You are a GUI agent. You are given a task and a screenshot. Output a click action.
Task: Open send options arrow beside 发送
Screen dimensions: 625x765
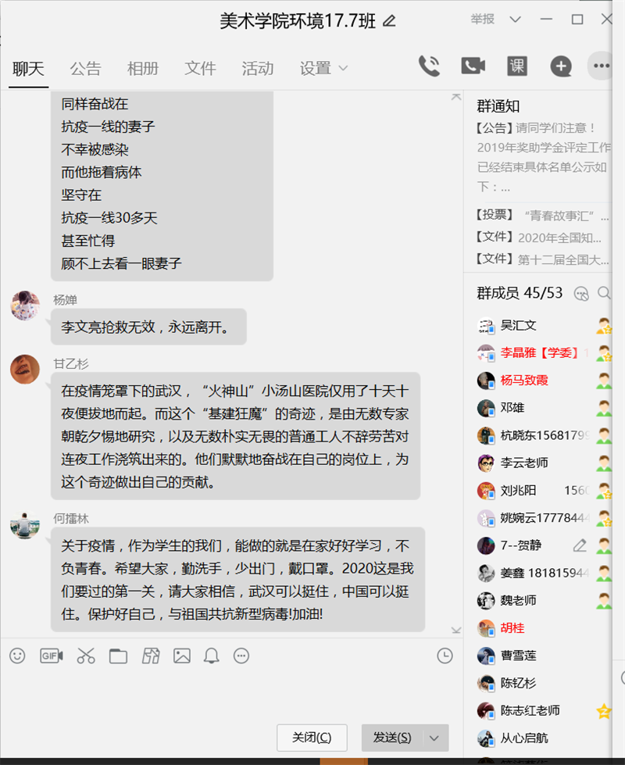[x=434, y=738]
